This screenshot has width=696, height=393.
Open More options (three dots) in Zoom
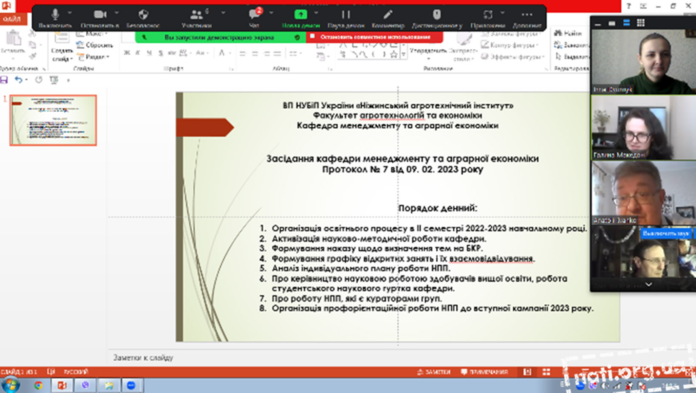pos(527,18)
